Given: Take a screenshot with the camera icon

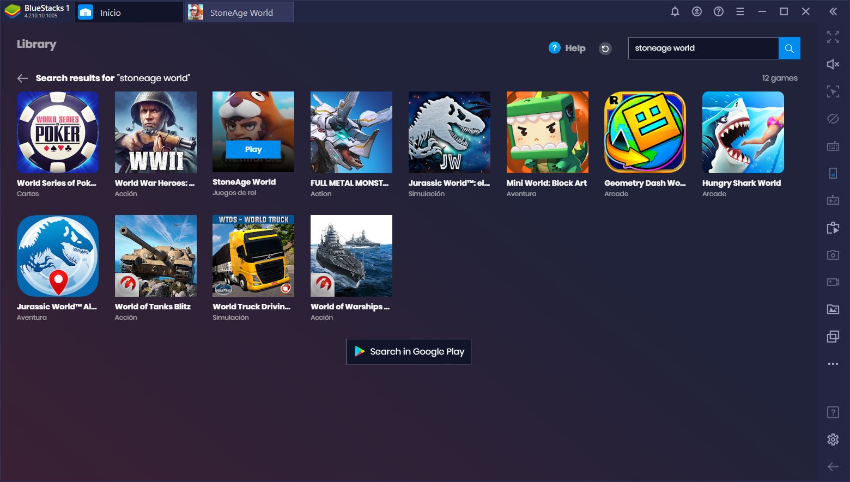Looking at the screenshot, I should point(833,255).
